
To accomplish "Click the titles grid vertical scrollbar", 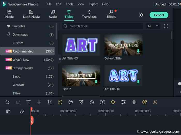I will tap(172, 35).
